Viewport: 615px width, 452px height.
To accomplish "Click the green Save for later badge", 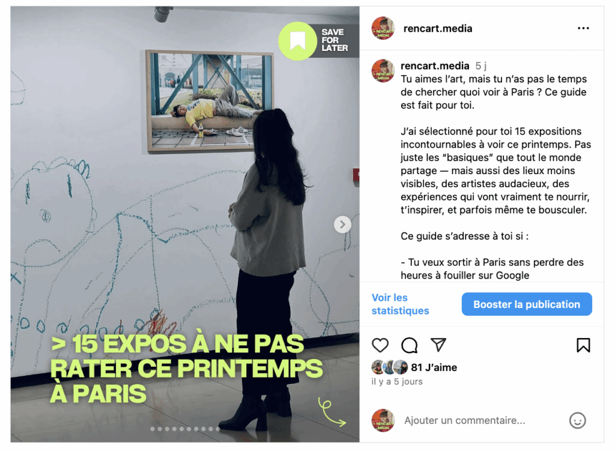I will (313, 41).
